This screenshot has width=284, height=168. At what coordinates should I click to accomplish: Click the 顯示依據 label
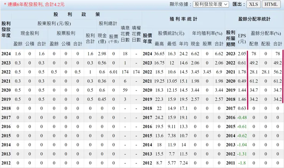(180, 4)
